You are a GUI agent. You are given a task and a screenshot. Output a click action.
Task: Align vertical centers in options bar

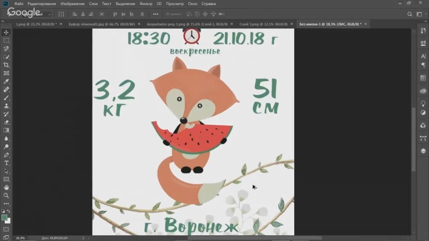pos(123,14)
